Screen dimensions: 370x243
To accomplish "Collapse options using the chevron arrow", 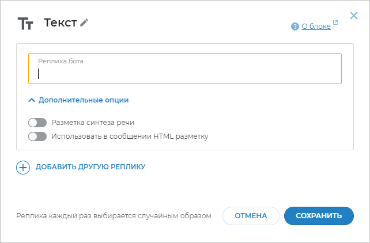I will (x=32, y=100).
